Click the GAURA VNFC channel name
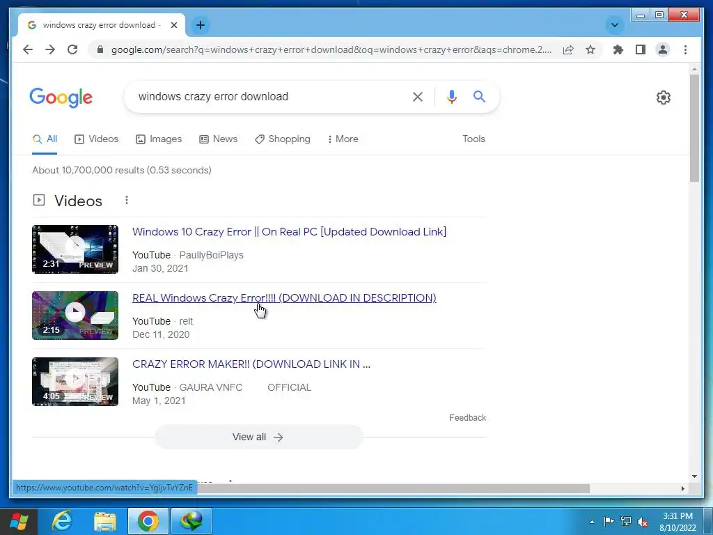Image resolution: width=713 pixels, height=535 pixels. (x=210, y=387)
